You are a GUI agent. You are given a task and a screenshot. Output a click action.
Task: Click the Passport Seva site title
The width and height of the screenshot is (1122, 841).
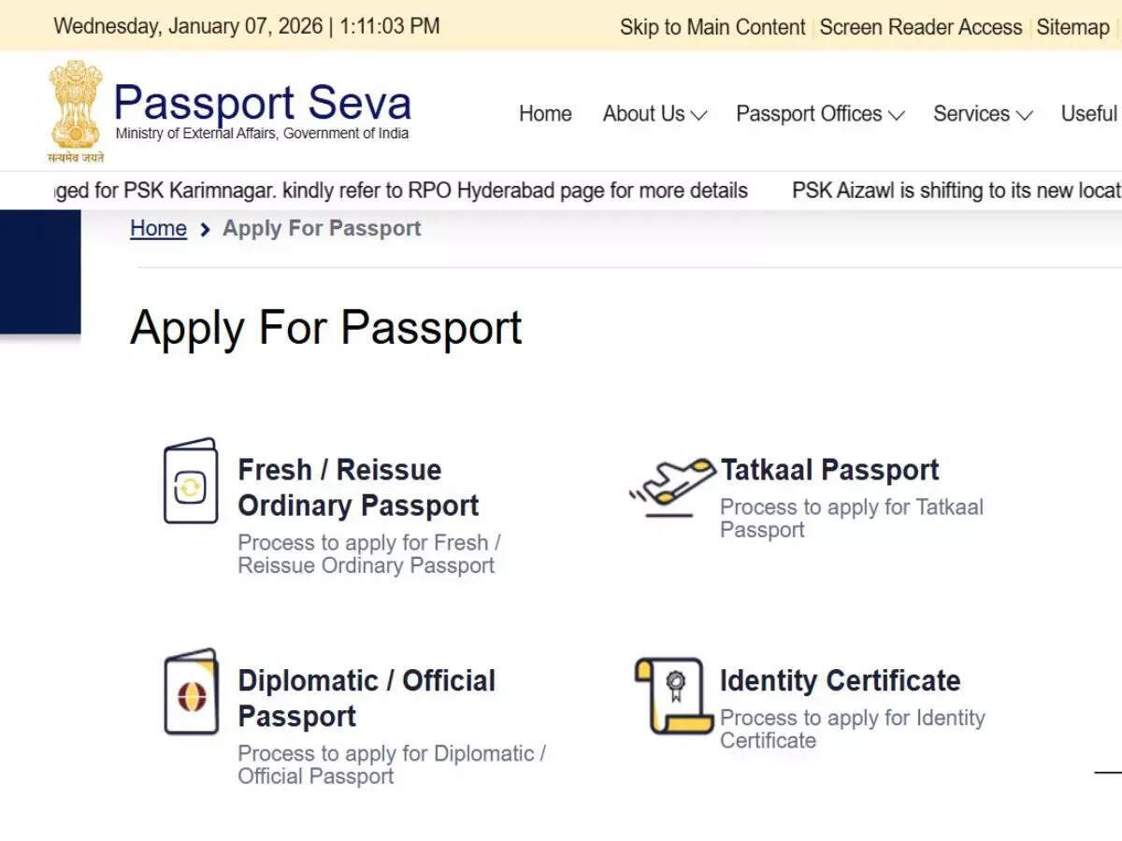(x=262, y=103)
